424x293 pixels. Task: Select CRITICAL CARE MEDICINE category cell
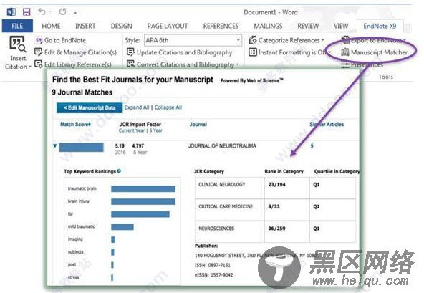[x=229, y=210]
